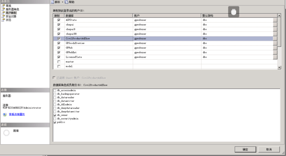The height and width of the screenshot is (156, 286).
Task: Enable mapping for master database
Action: 59,62
